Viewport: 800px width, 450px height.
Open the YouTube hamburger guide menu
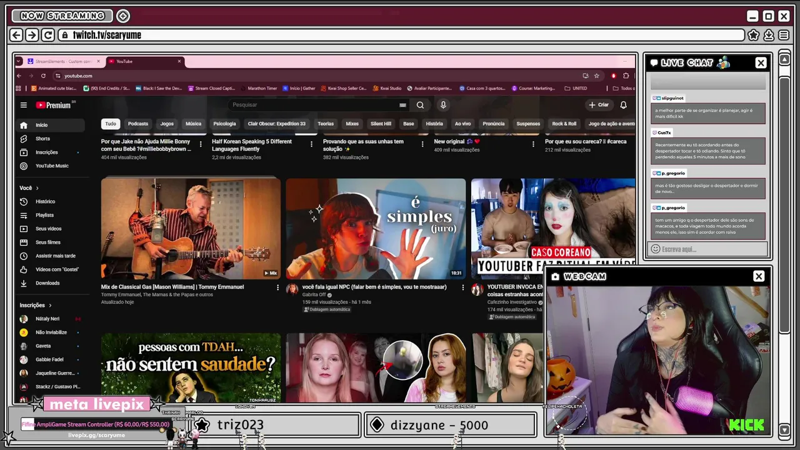[24, 105]
